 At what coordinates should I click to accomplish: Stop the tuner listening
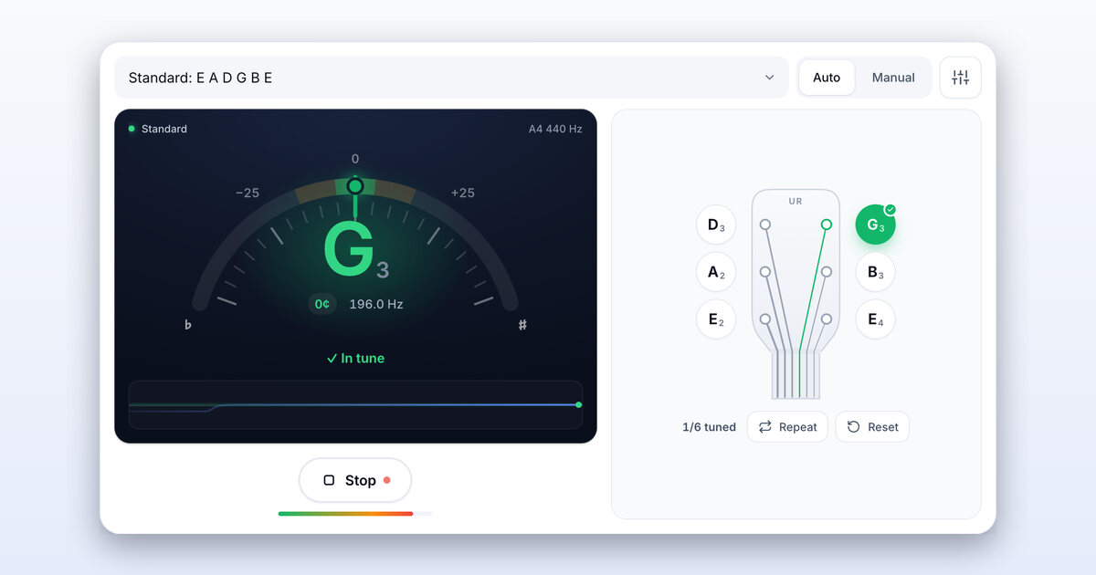(355, 480)
